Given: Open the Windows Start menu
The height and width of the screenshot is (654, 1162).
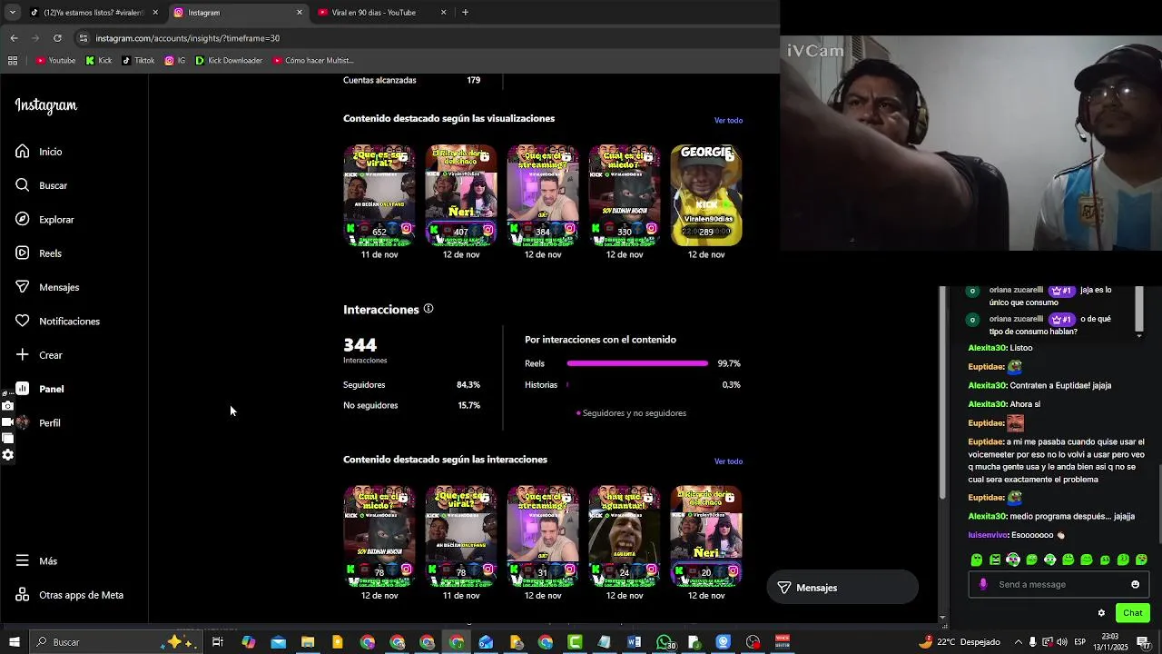Looking at the screenshot, I should (x=14, y=642).
